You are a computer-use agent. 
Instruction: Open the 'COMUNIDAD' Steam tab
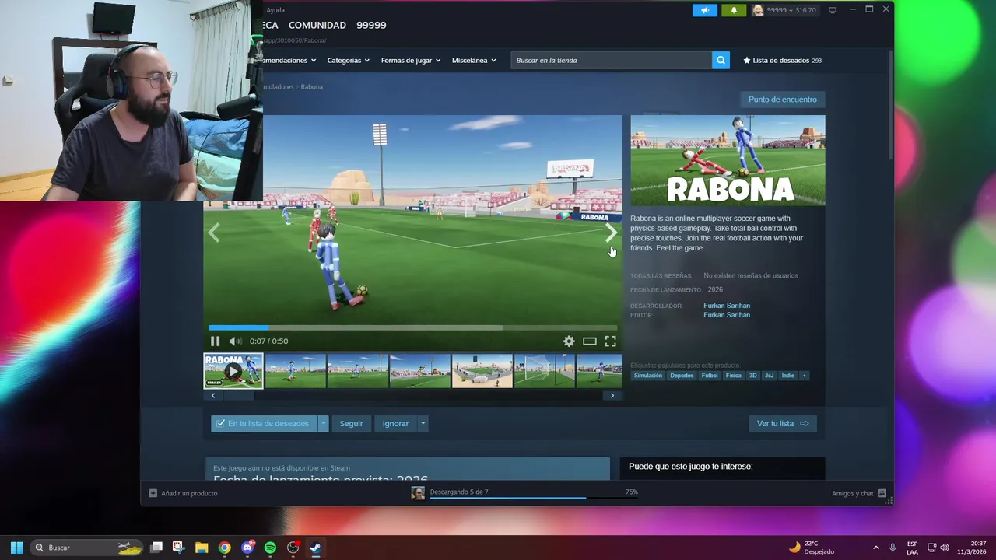coord(317,25)
